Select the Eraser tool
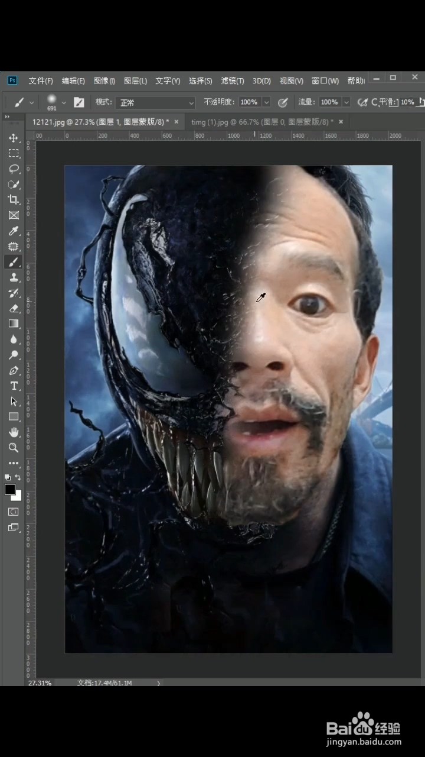This screenshot has height=757, width=425. [14, 308]
